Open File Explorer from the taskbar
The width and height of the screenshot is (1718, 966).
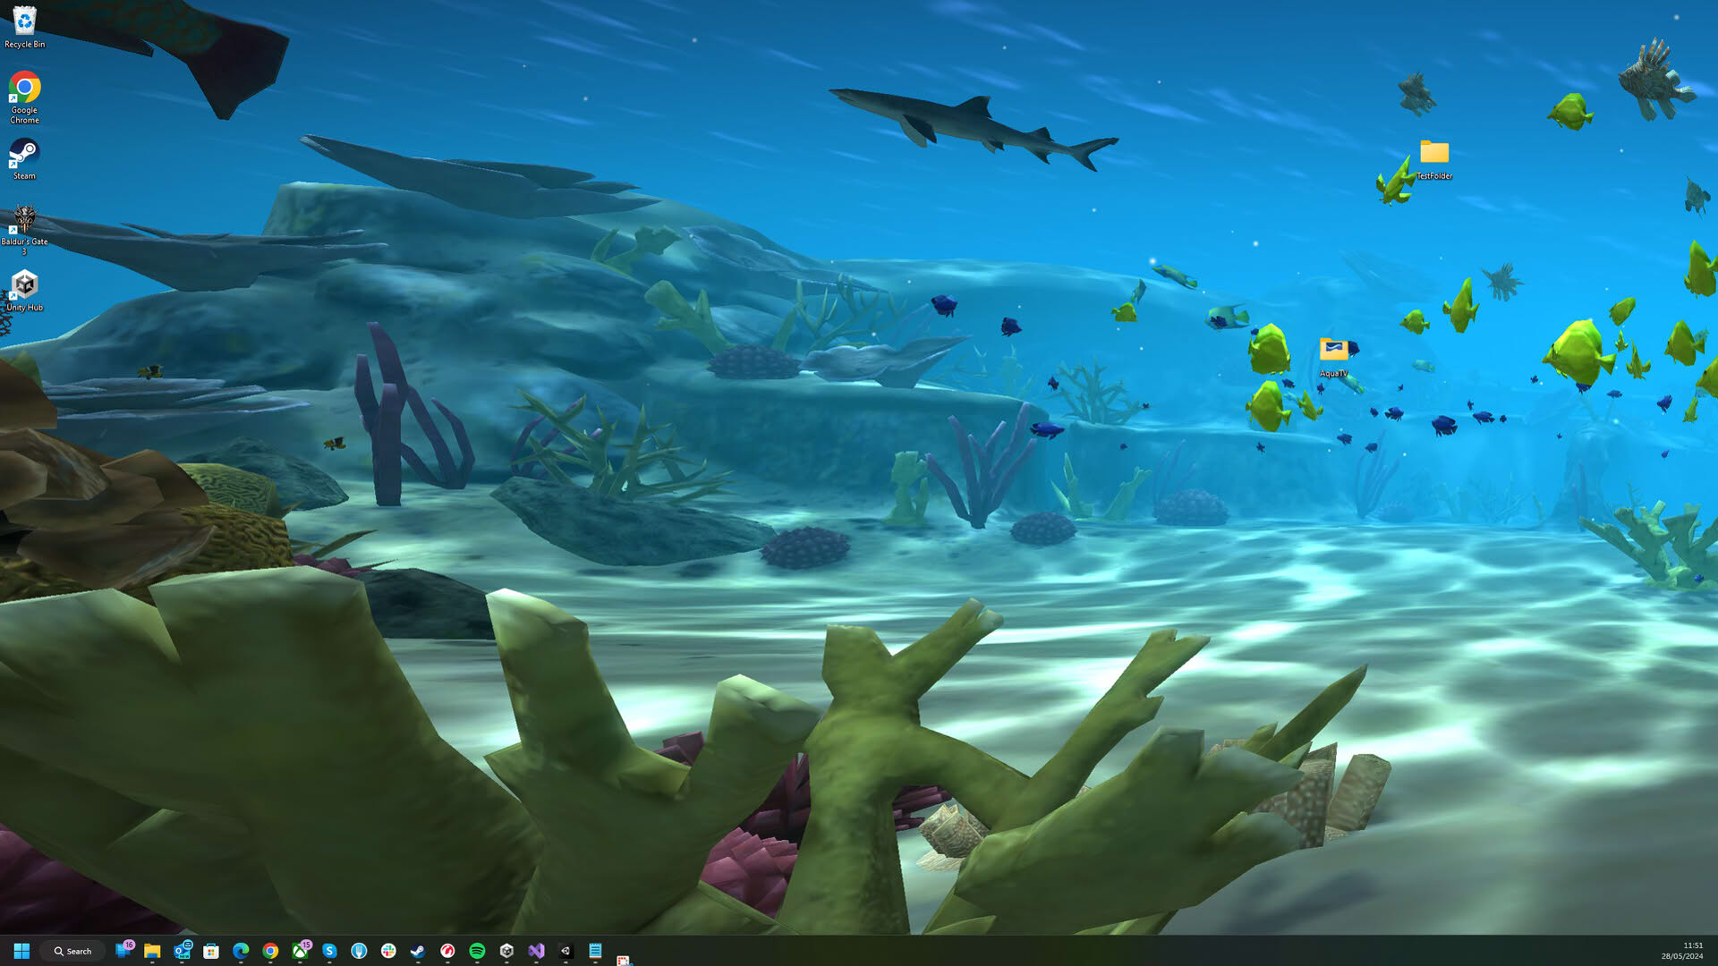(x=152, y=951)
